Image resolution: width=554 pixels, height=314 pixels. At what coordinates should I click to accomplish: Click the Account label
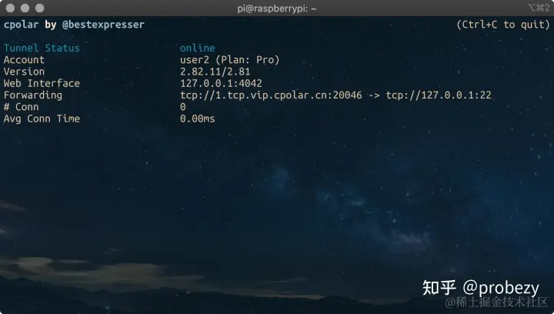[24, 60]
